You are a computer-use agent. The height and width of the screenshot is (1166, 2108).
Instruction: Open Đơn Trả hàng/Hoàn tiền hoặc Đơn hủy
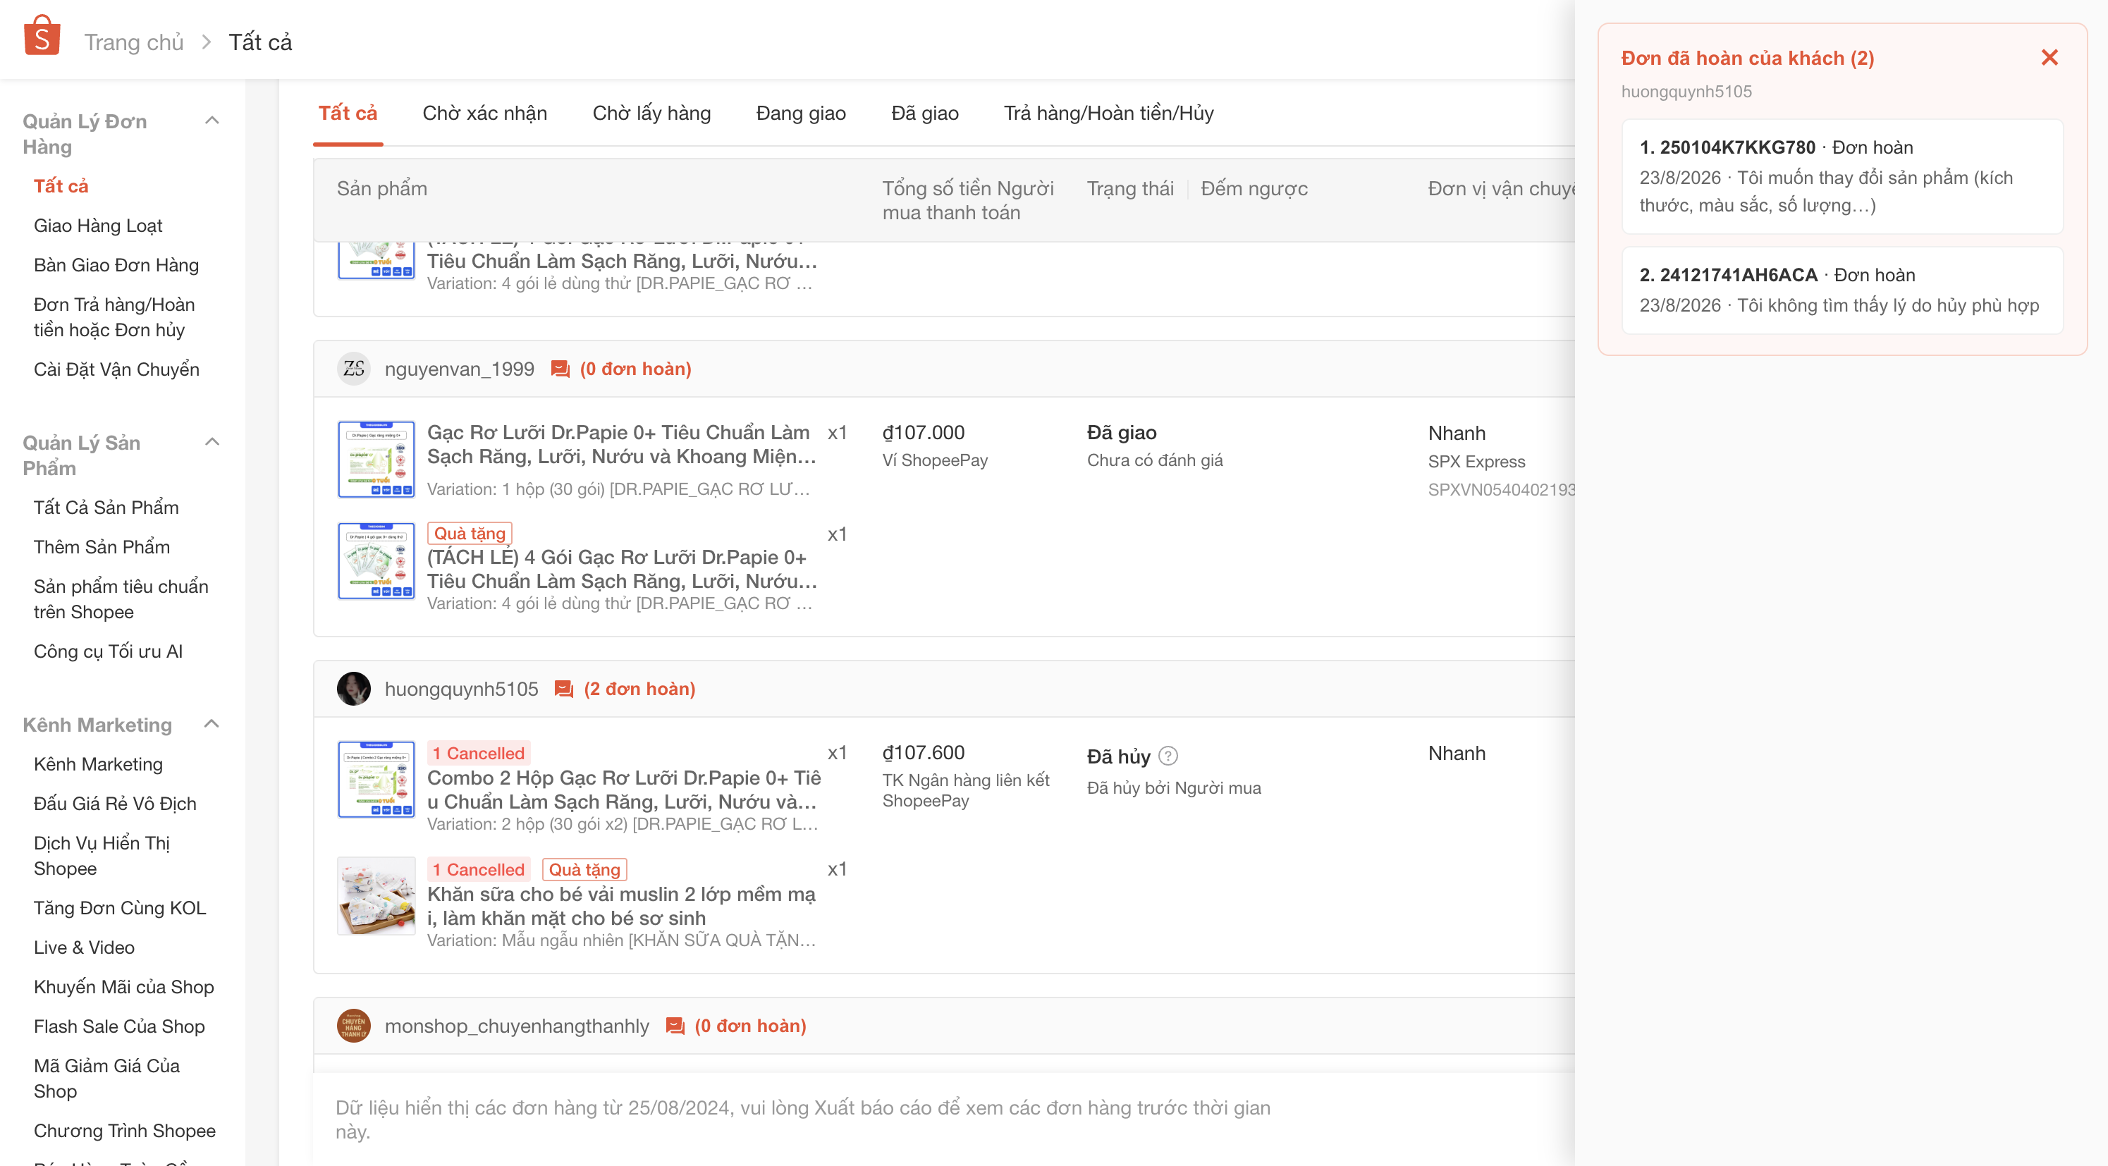click(x=114, y=317)
